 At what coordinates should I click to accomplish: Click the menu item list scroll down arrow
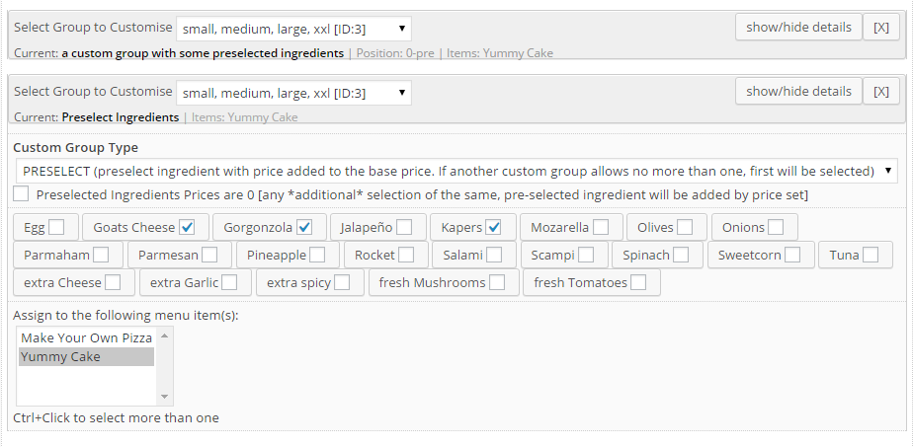pos(164,397)
